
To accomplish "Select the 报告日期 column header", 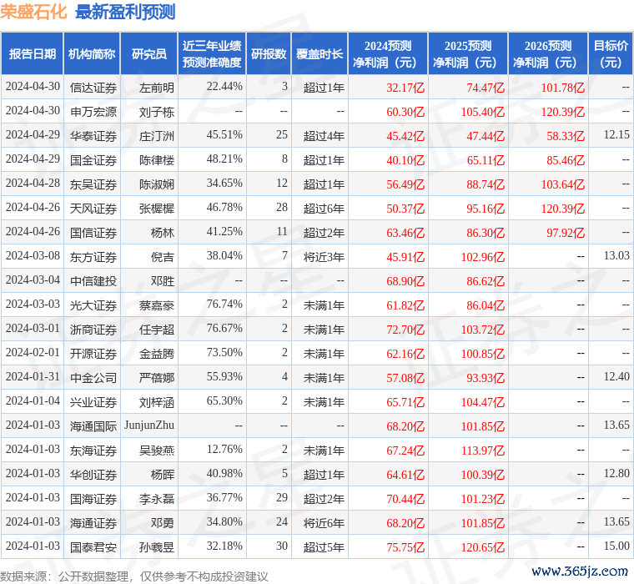I will tap(33, 53).
